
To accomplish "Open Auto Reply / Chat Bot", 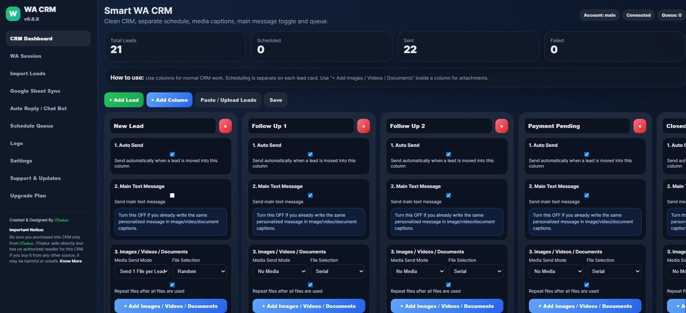I will (48, 108).
